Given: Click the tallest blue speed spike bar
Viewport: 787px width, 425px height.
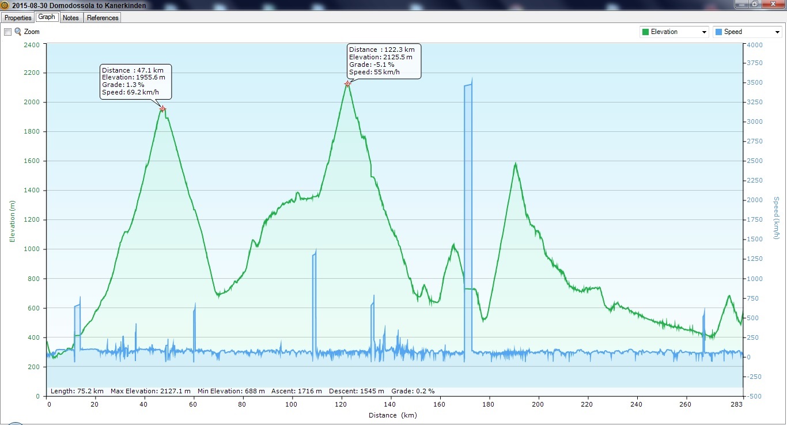Looking at the screenshot, I should point(468,219).
